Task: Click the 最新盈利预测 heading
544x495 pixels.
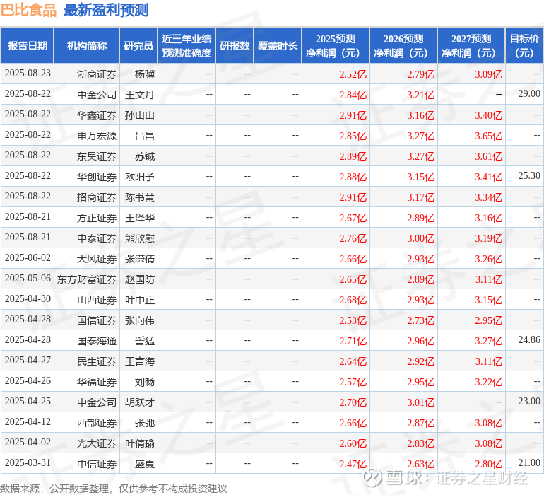Action: (106, 10)
